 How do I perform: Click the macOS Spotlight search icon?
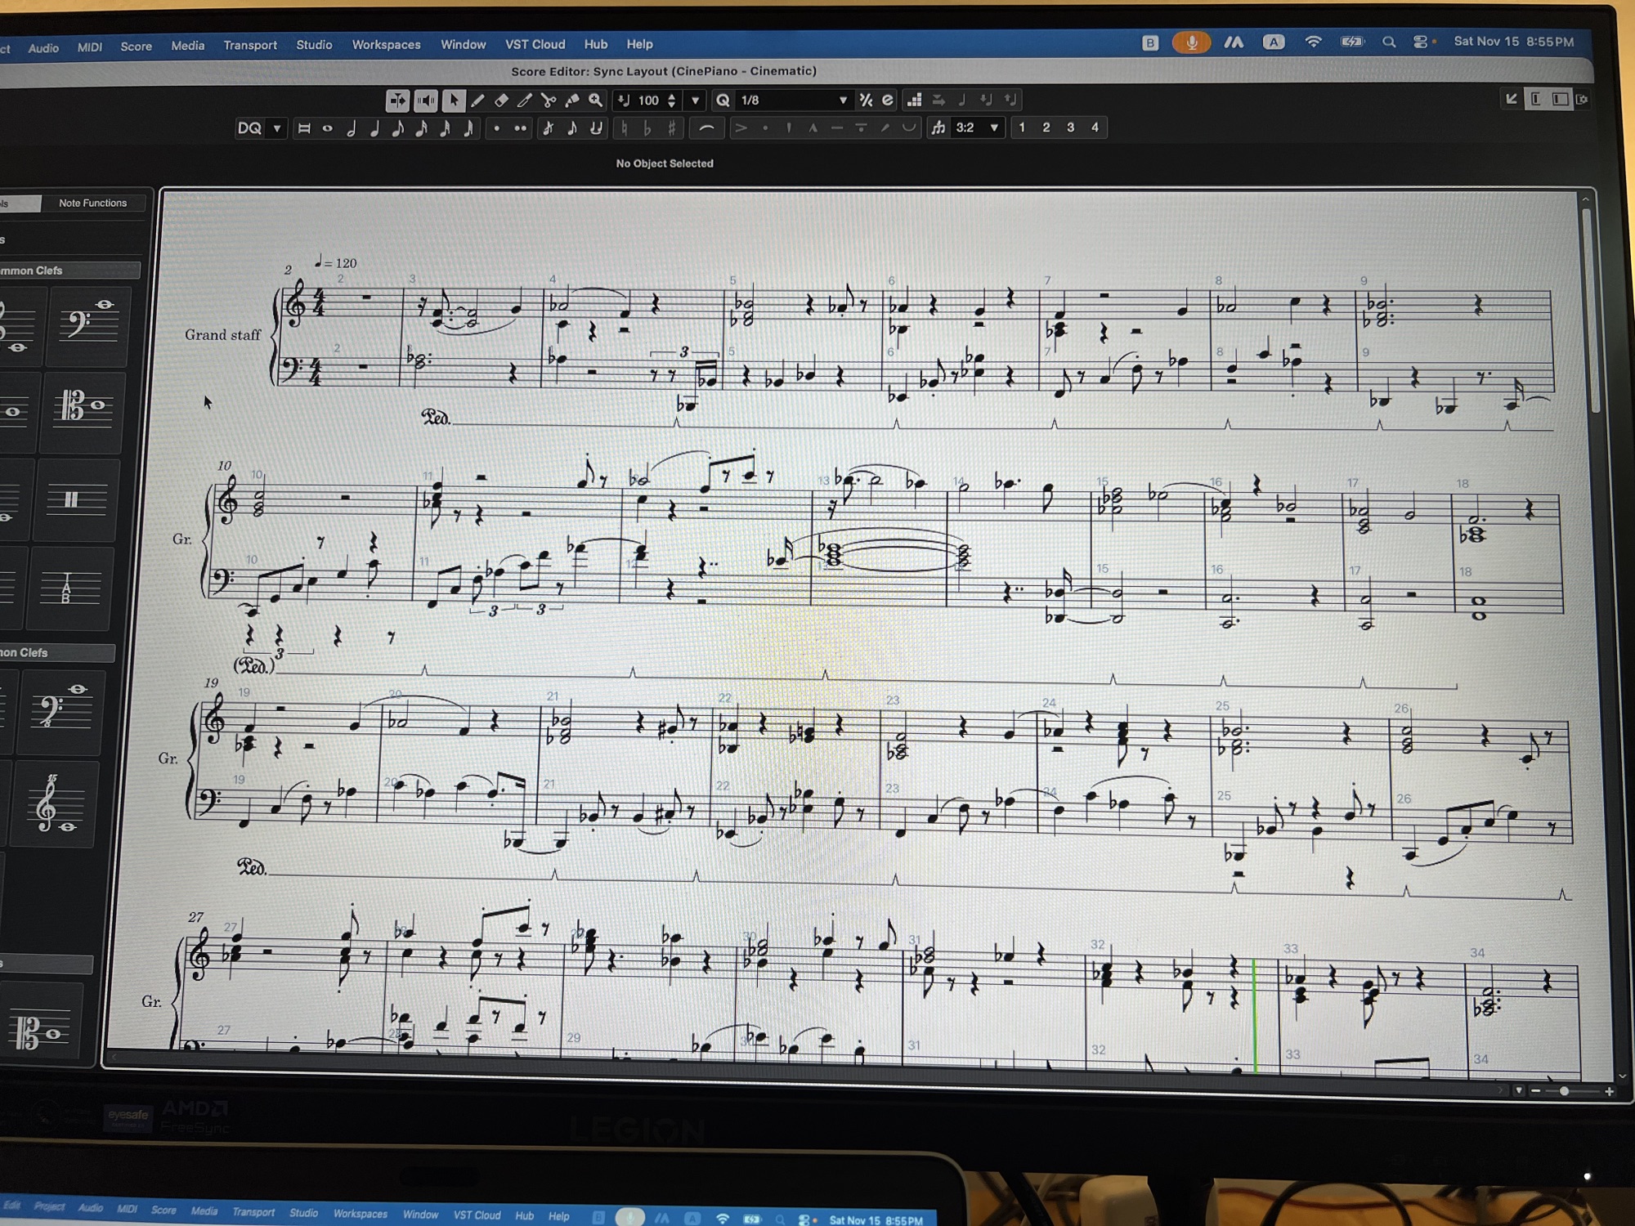(1388, 42)
